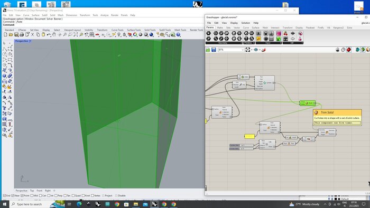Click Zoom Extents icon in Rhino toolbar
Image resolution: width=370 pixels, height=208 pixels.
click(76, 35)
